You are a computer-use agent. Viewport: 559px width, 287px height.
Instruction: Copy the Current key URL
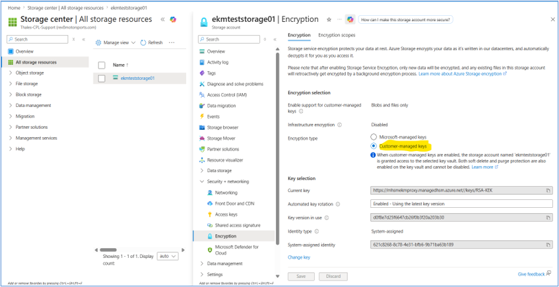548,191
